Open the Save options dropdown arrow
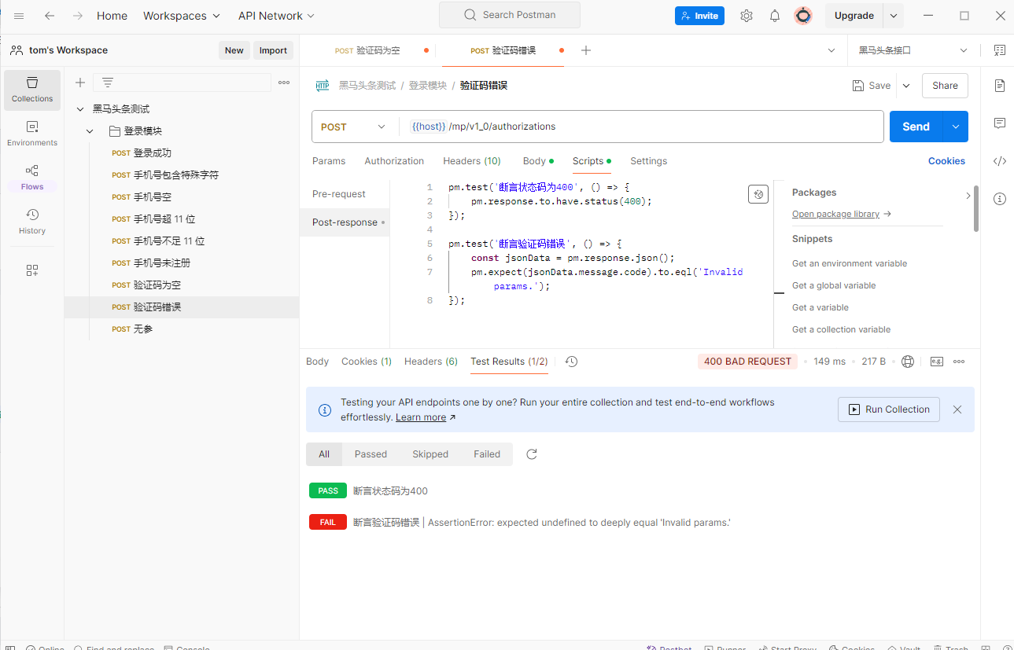Screen dimensions: 1014x650 (905, 86)
